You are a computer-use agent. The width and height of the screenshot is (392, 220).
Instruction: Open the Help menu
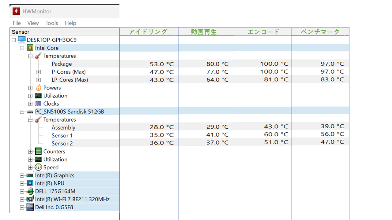[x=70, y=23]
